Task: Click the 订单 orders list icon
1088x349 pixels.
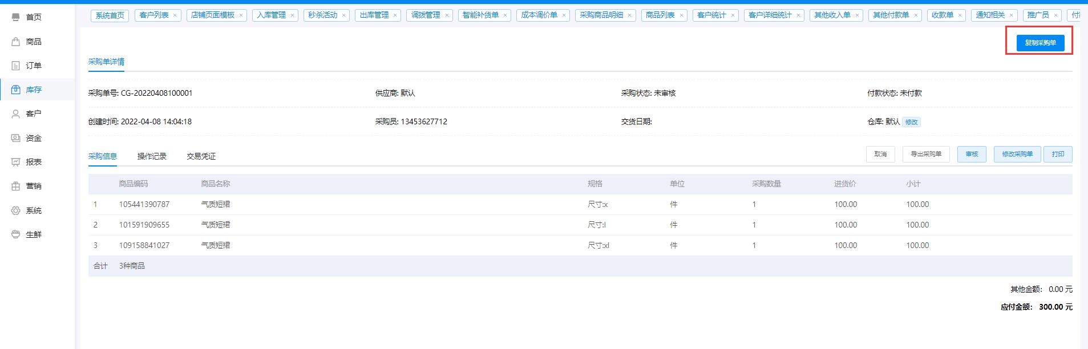Action: [16, 66]
